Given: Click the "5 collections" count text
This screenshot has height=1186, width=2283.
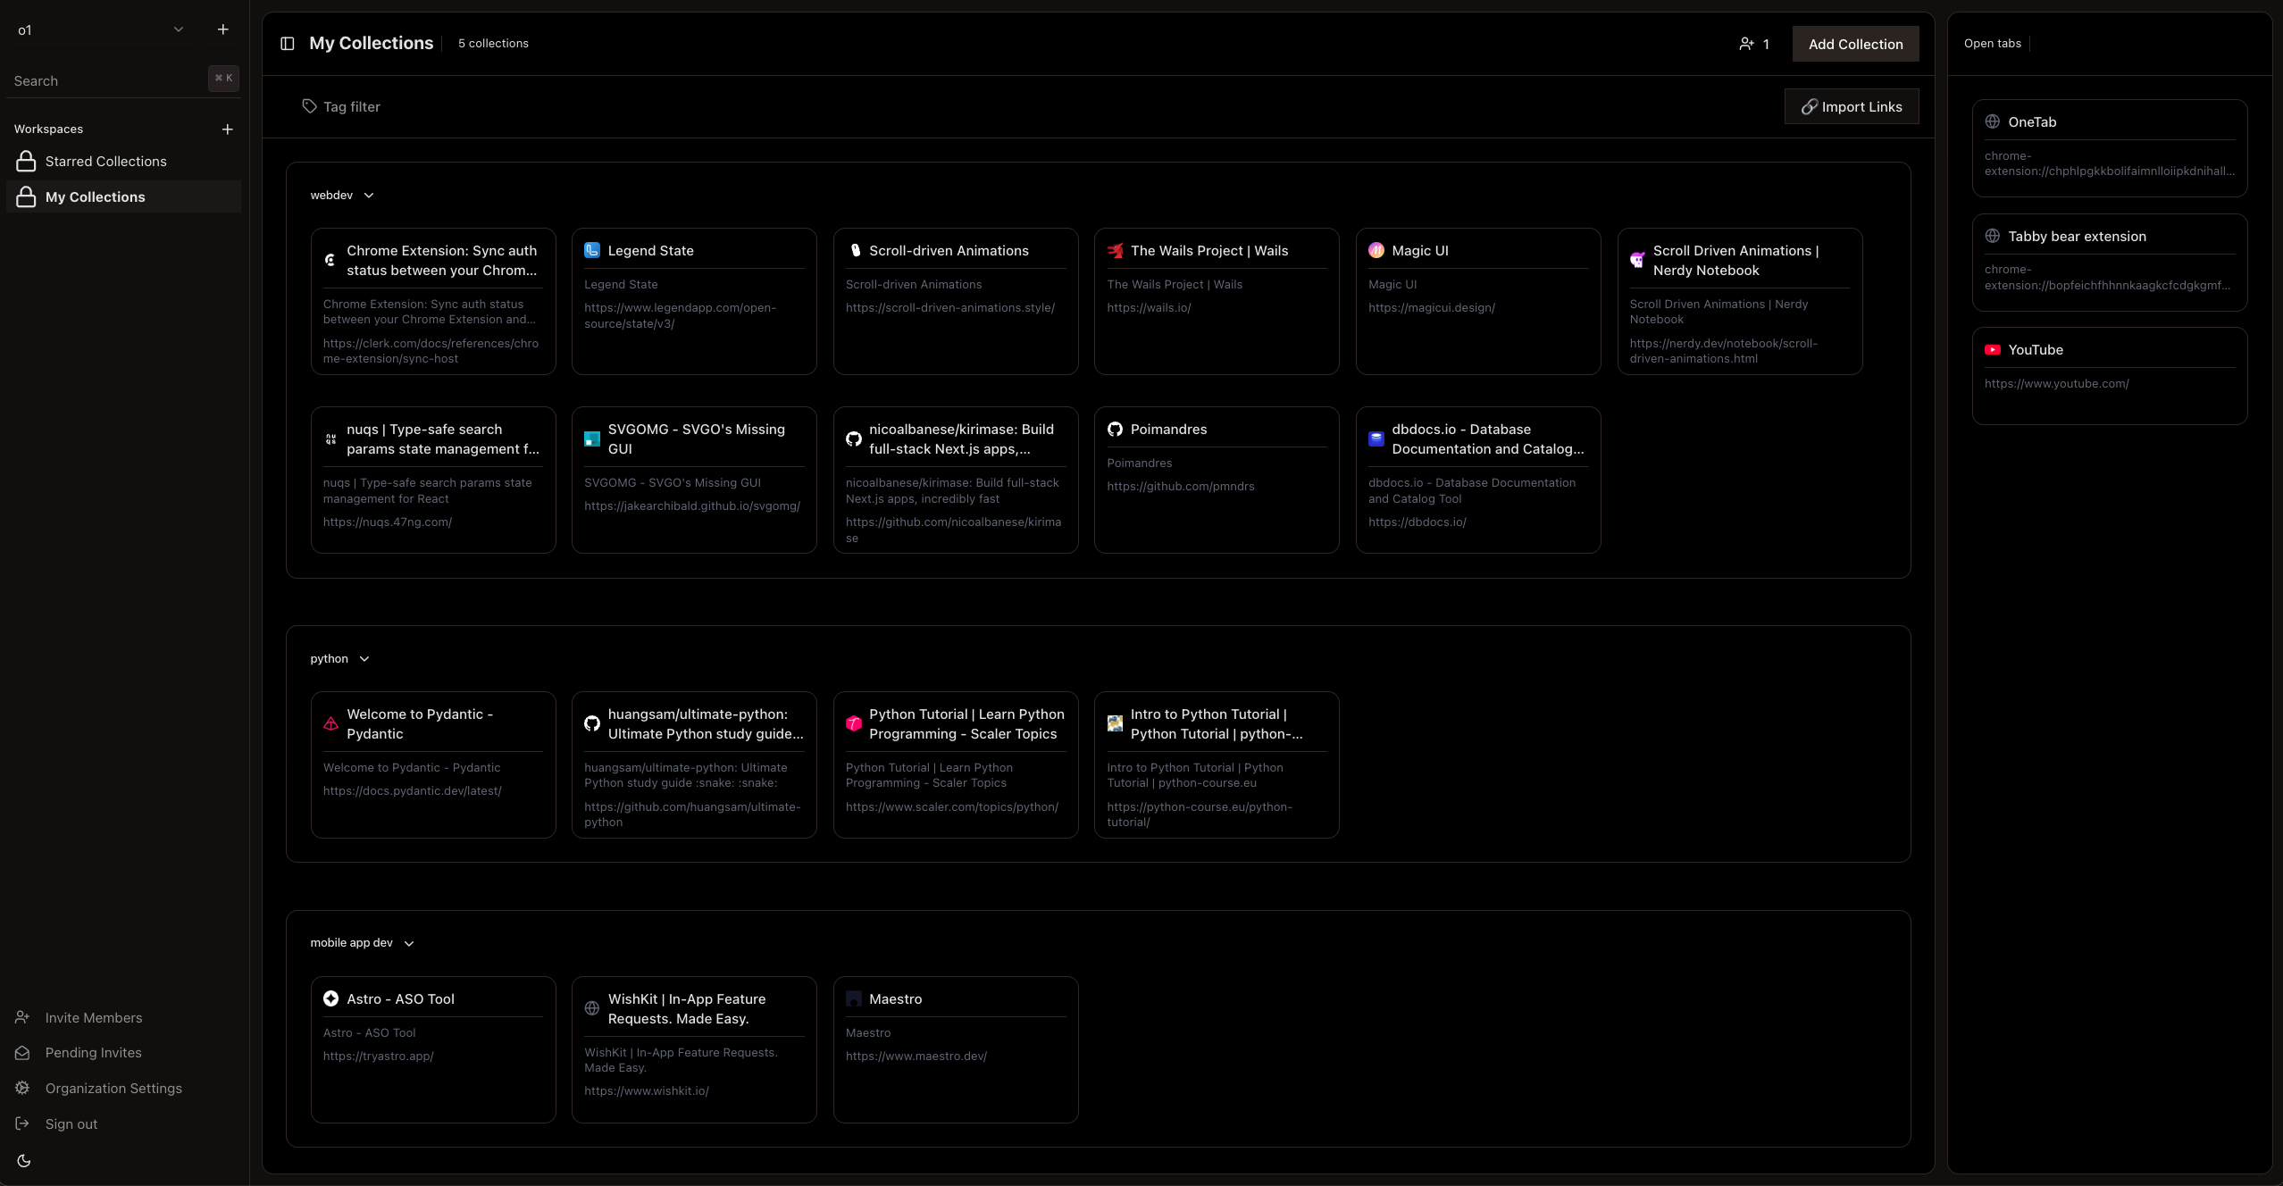Looking at the screenshot, I should [x=493, y=44].
